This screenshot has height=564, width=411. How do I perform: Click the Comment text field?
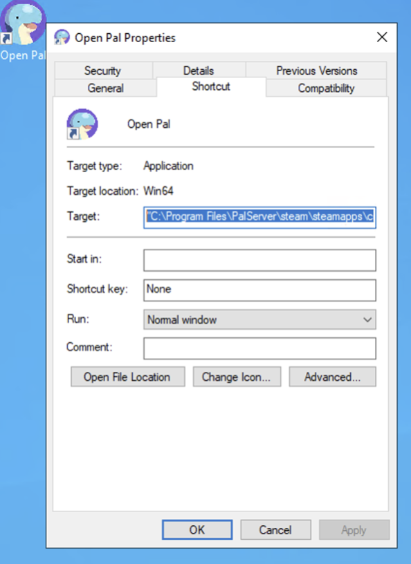[x=259, y=348]
